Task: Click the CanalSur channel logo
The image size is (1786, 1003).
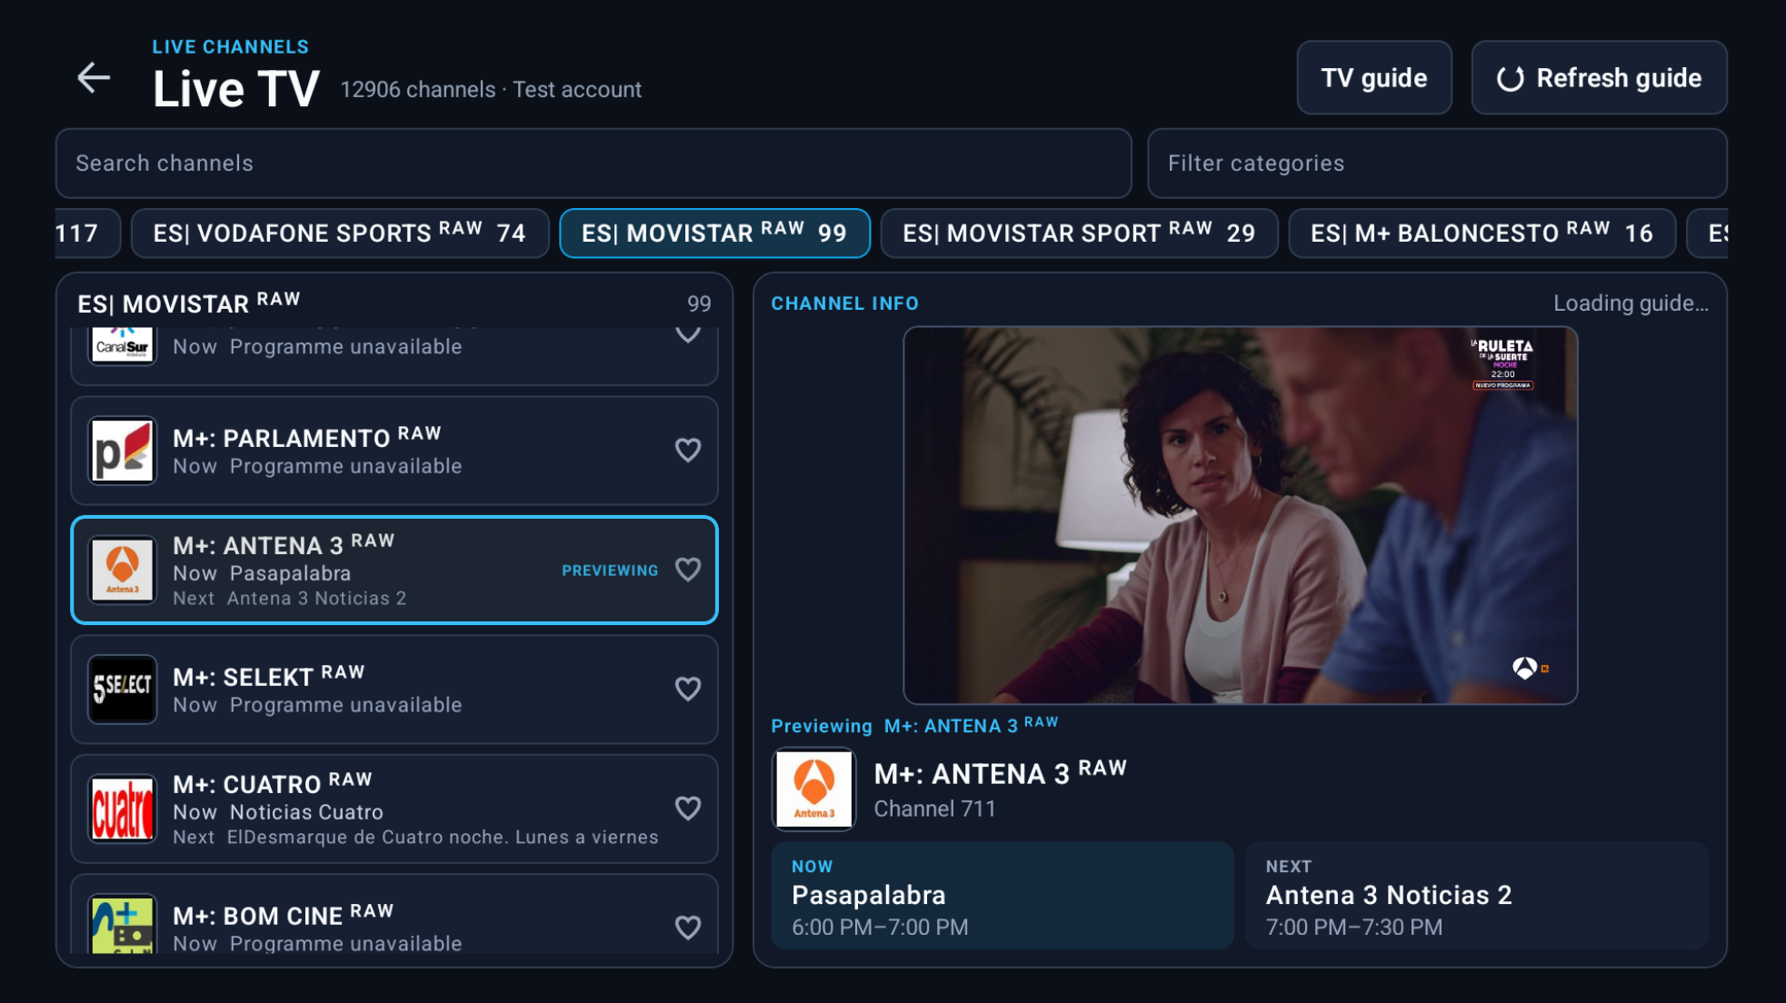Action: point(123,345)
